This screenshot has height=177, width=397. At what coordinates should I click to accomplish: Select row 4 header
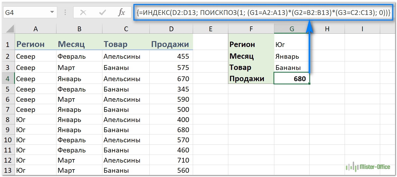(x=7, y=79)
